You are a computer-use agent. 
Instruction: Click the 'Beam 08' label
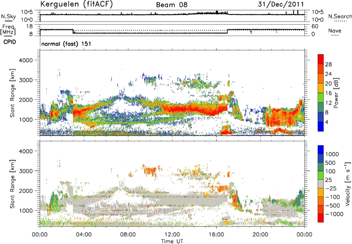[x=172, y=5]
